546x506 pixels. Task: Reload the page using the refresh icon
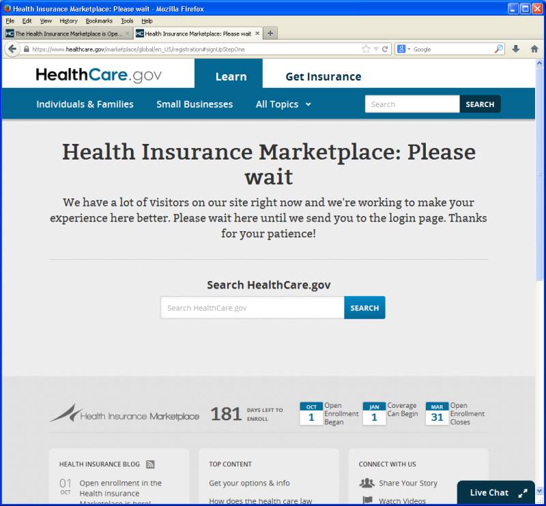click(386, 49)
